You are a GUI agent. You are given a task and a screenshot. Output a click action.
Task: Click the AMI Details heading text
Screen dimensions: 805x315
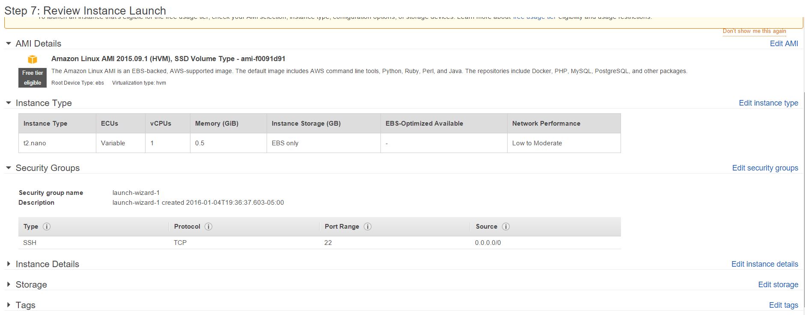click(39, 44)
